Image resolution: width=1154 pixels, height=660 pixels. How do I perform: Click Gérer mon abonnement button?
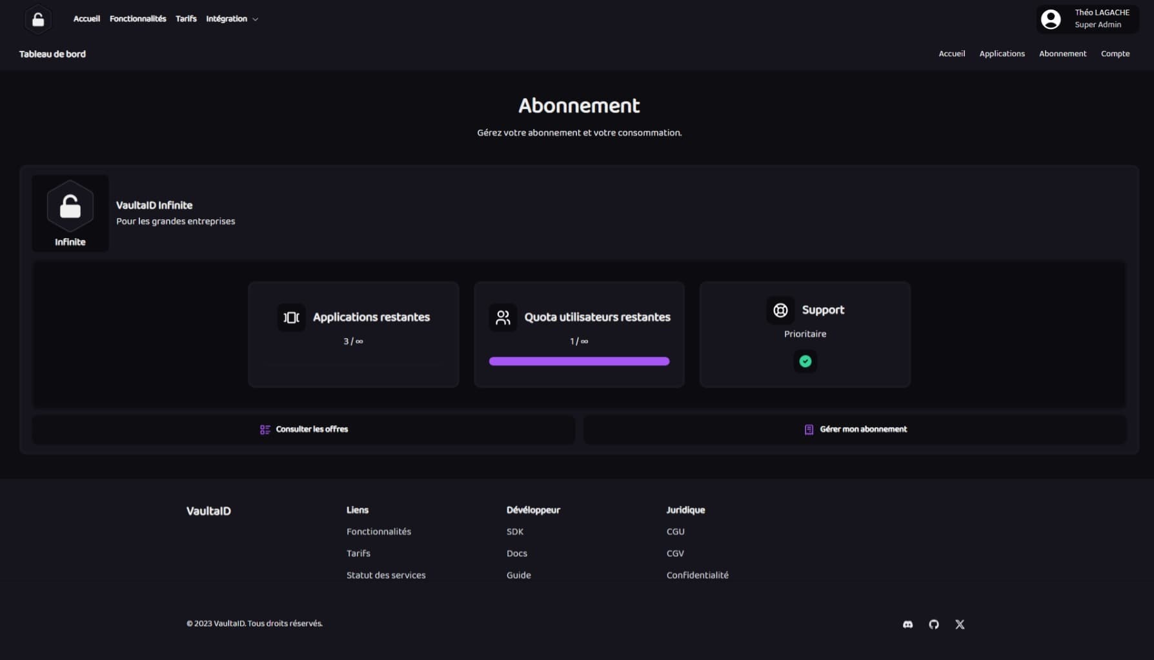coord(855,430)
